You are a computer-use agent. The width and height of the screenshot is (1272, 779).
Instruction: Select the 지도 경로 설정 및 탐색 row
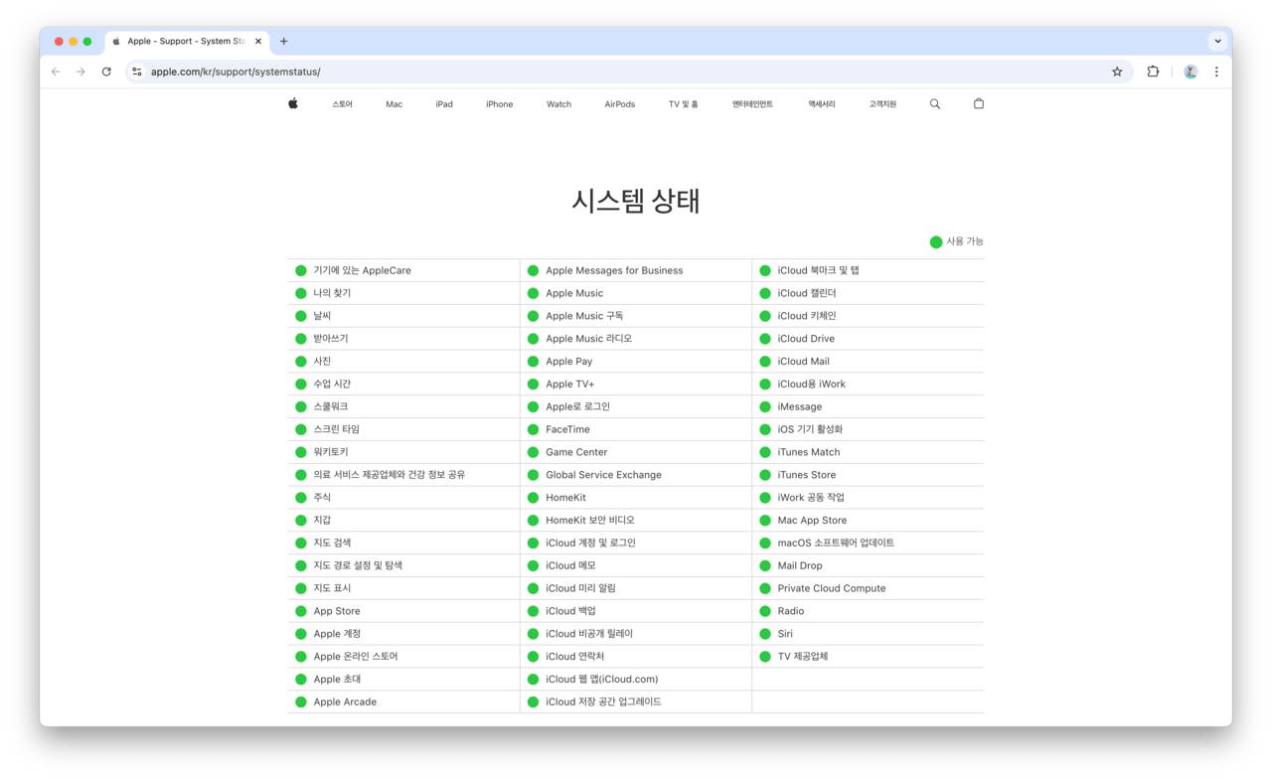point(403,565)
